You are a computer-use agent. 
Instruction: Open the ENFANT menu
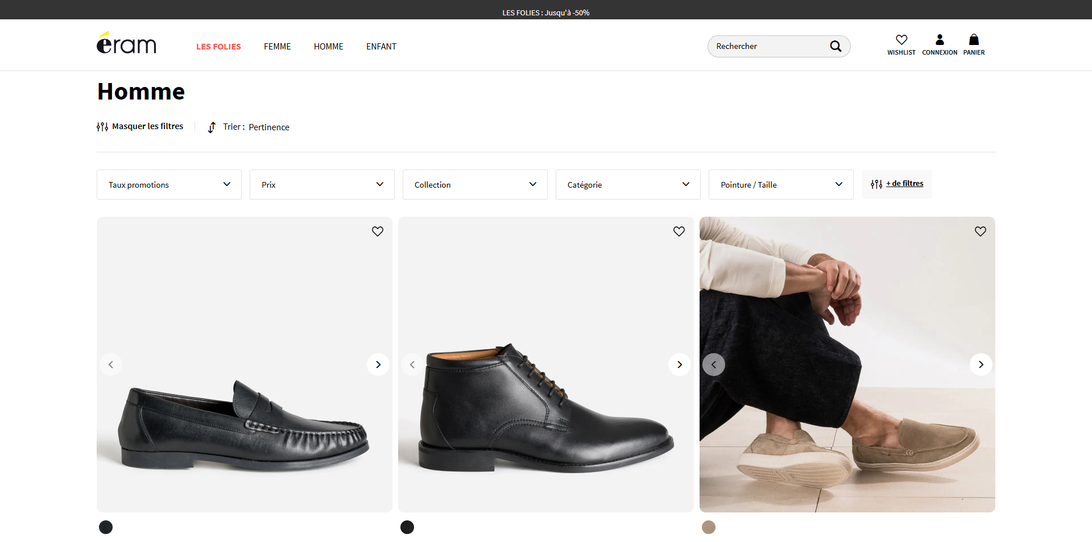coord(381,47)
